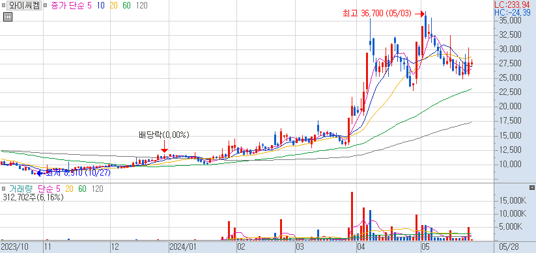Select the gray 120 volume average label
The width and height of the screenshot is (536, 253).
click(98, 189)
